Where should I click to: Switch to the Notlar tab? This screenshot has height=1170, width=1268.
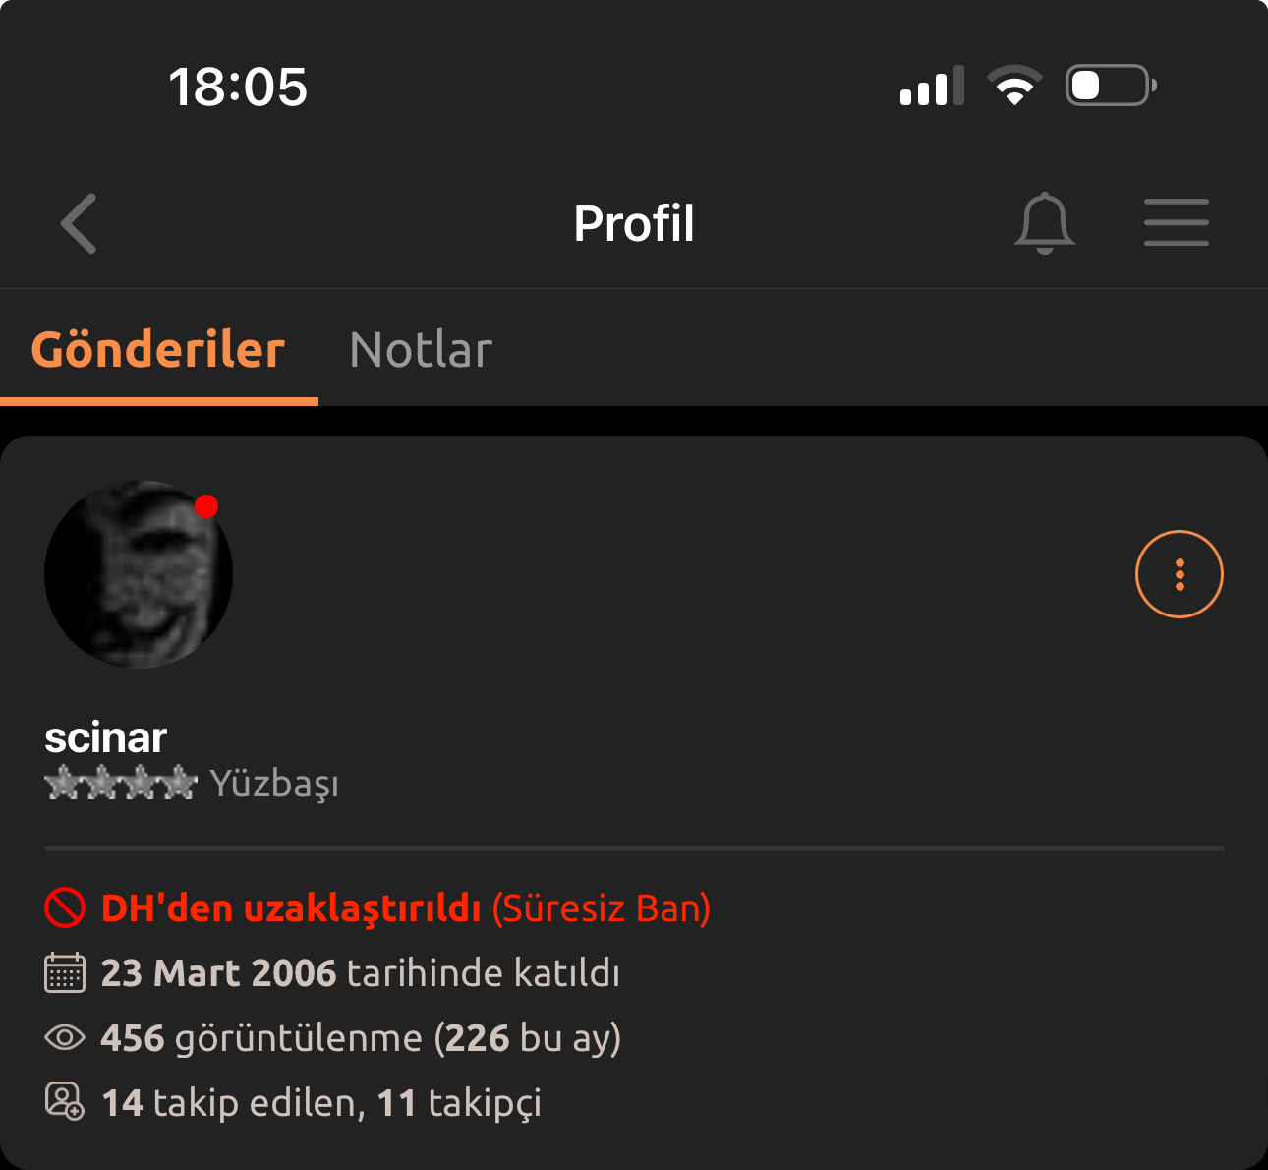tap(421, 350)
